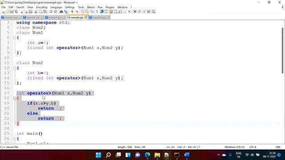The image size is (285, 160).
Task: Open File Explorer from taskbar
Action: coord(157,155)
